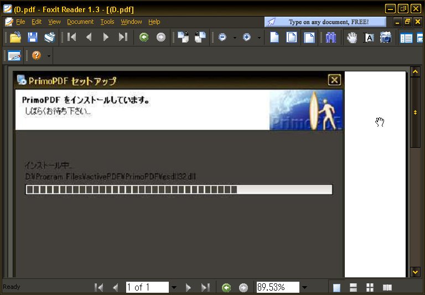Click the Save floppy disk icon
Viewport: 425px width, 295px height.
pos(33,37)
